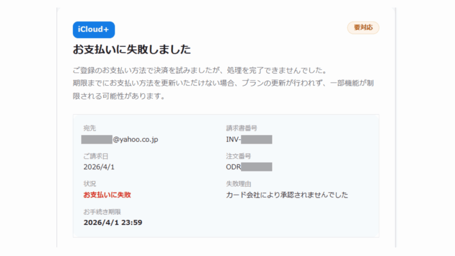Click the 状況 field label
This screenshot has width=455, height=256.
tap(89, 184)
